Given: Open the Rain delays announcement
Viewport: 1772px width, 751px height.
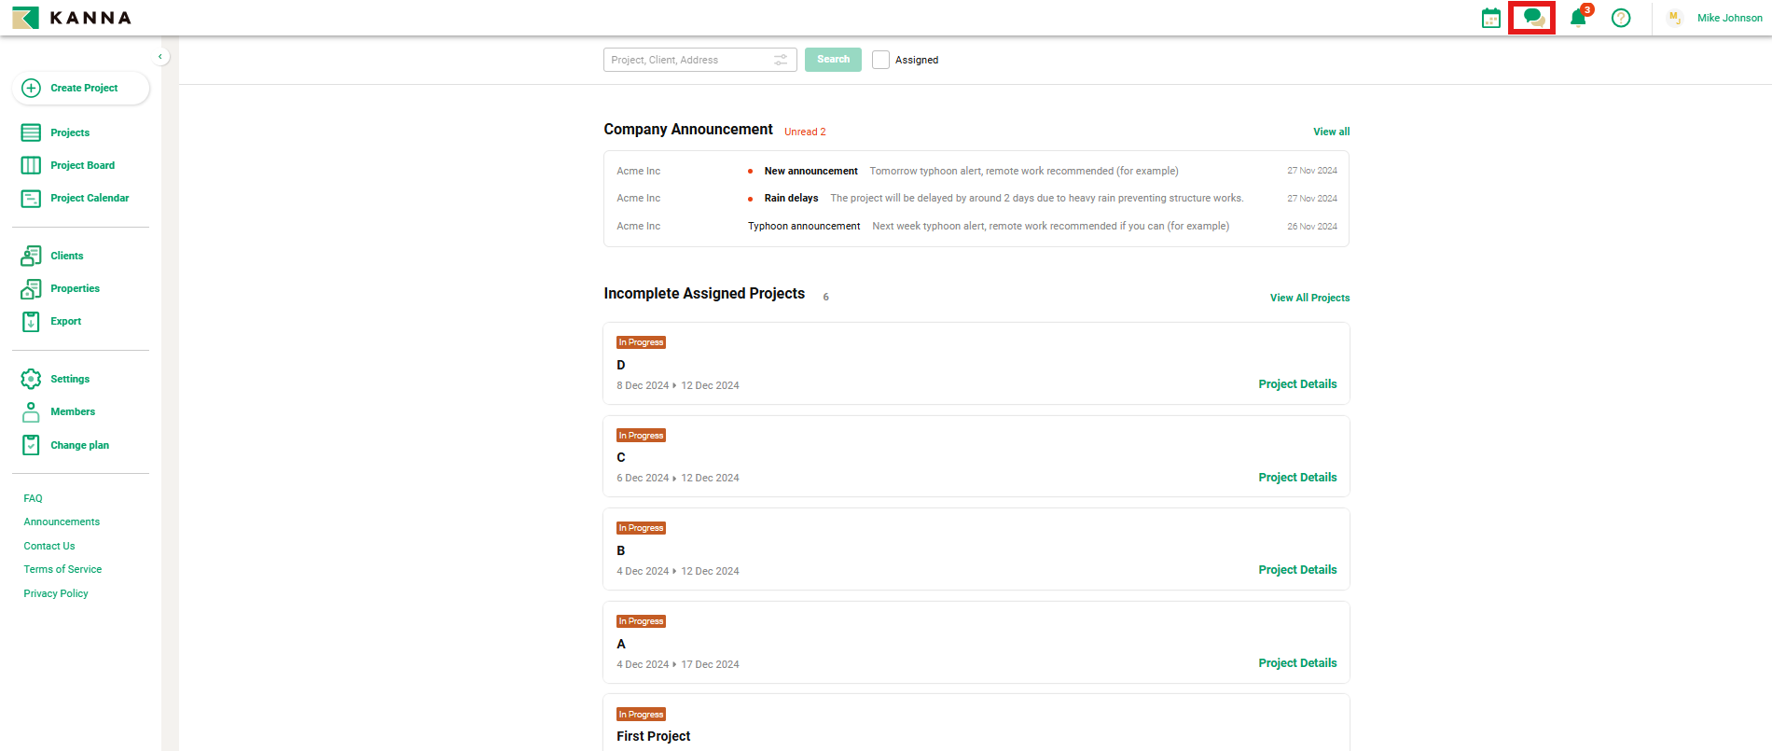Looking at the screenshot, I should click(x=791, y=198).
